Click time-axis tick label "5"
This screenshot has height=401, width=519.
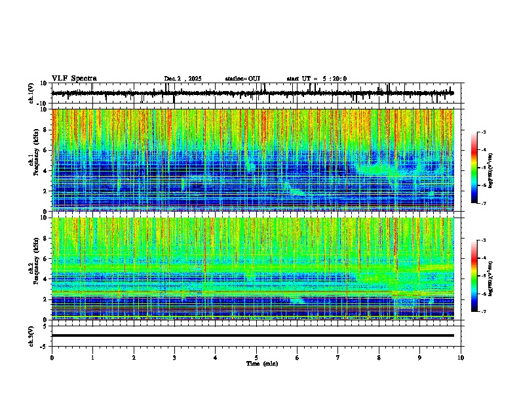pos(256,358)
